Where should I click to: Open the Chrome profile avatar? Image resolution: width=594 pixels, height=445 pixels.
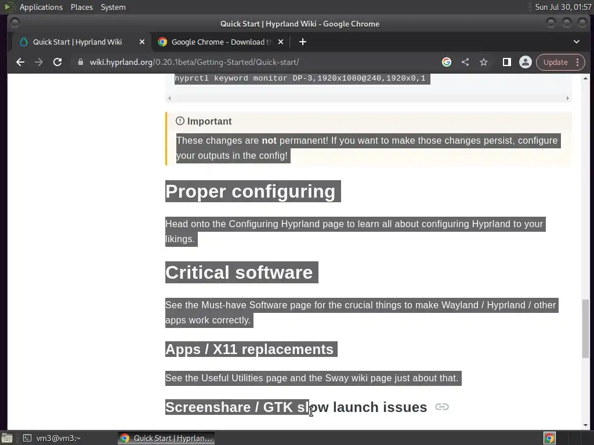tap(526, 62)
